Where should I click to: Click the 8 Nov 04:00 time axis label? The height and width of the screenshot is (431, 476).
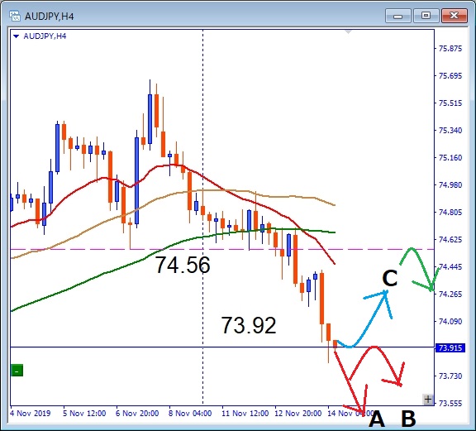click(190, 414)
